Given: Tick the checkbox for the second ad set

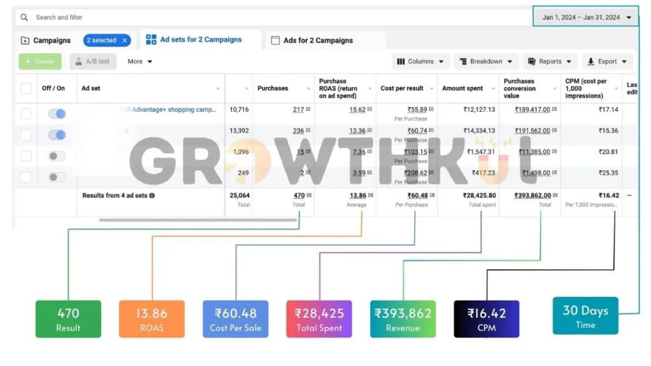Looking at the screenshot, I should pos(26,135).
